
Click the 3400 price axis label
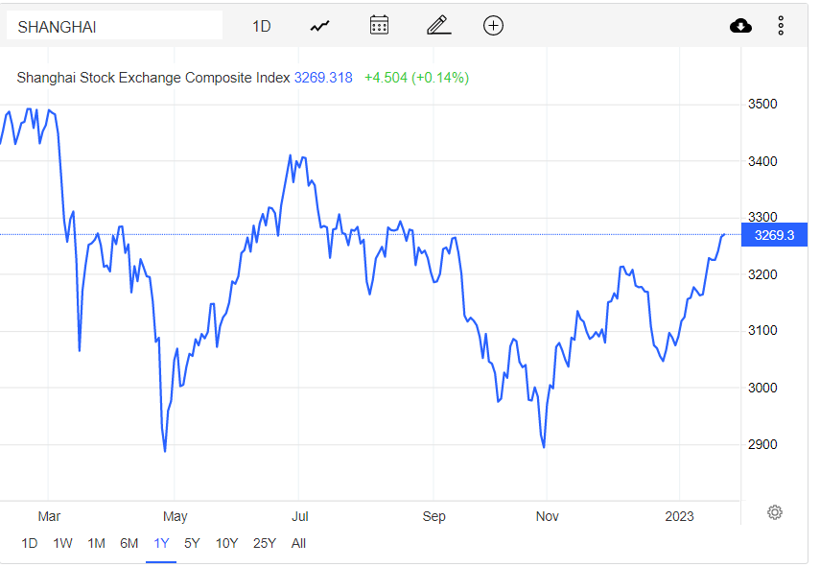pos(762,161)
